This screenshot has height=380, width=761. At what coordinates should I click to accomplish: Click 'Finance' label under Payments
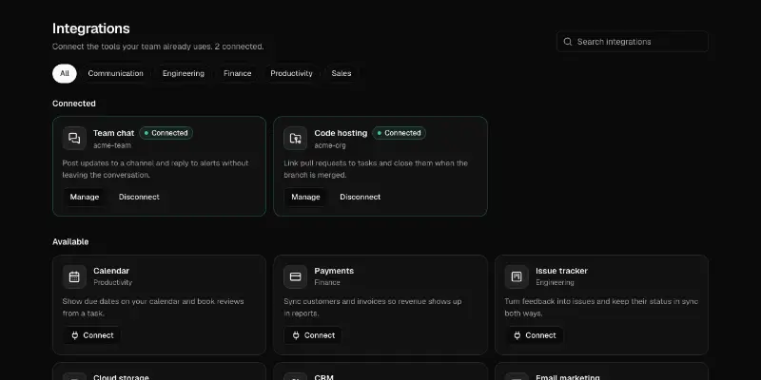[327, 282]
